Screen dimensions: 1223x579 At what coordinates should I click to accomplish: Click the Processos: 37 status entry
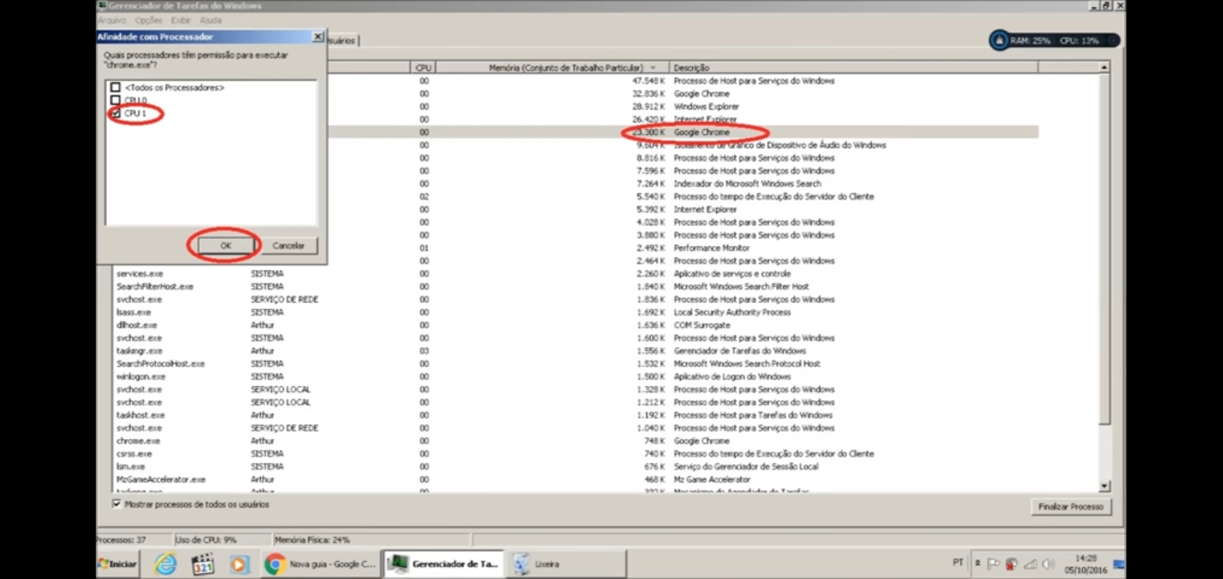121,540
